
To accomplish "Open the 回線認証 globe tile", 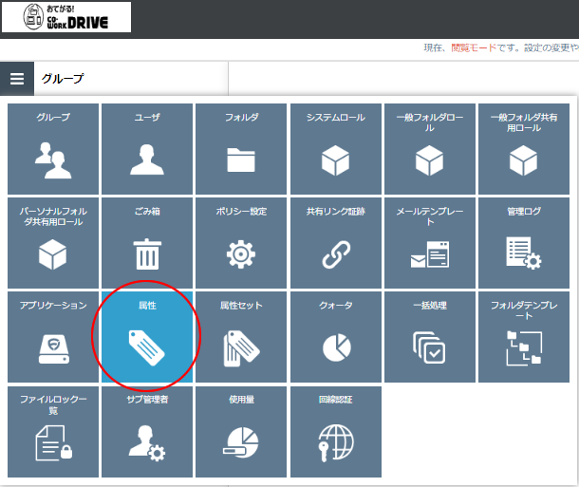I will tap(336, 432).
